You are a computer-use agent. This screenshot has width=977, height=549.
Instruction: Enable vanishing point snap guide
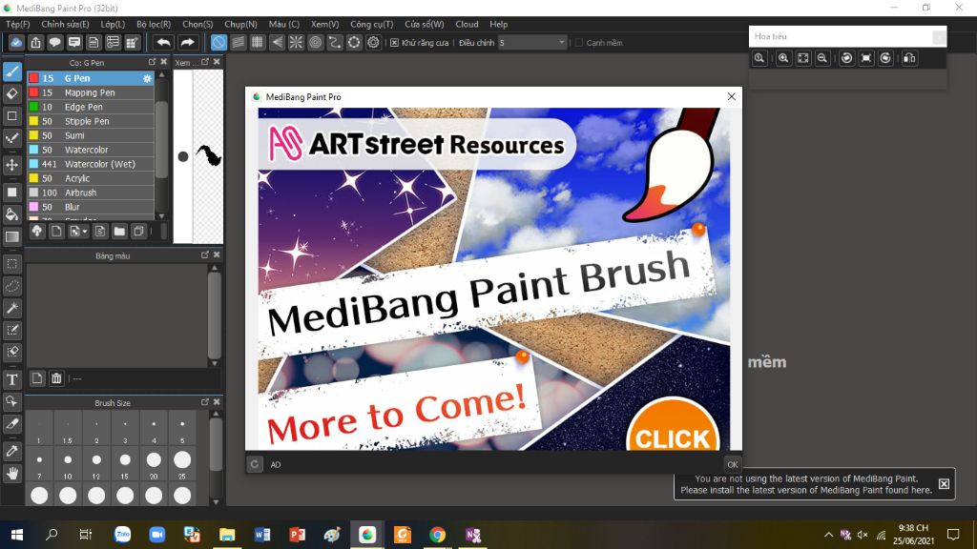tap(277, 42)
